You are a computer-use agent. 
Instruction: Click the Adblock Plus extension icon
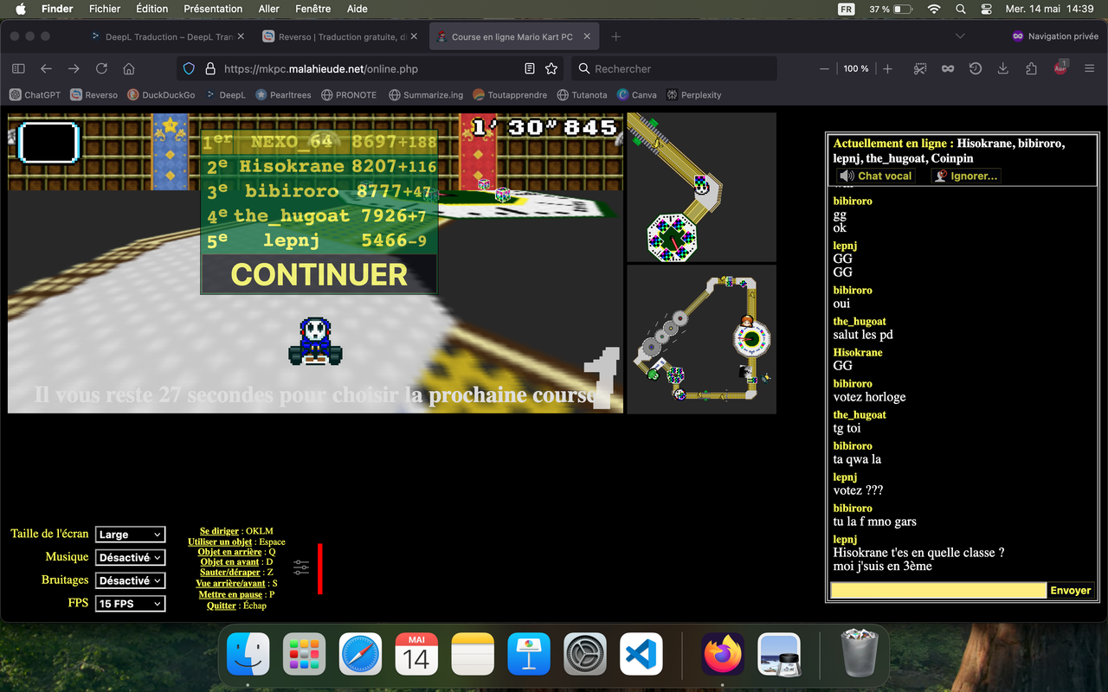pyautogui.click(x=1060, y=68)
